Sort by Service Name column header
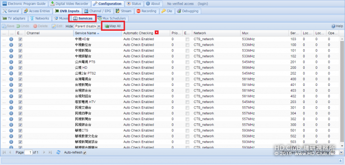Viewport: 345px width, 165px height. (x=97, y=33)
